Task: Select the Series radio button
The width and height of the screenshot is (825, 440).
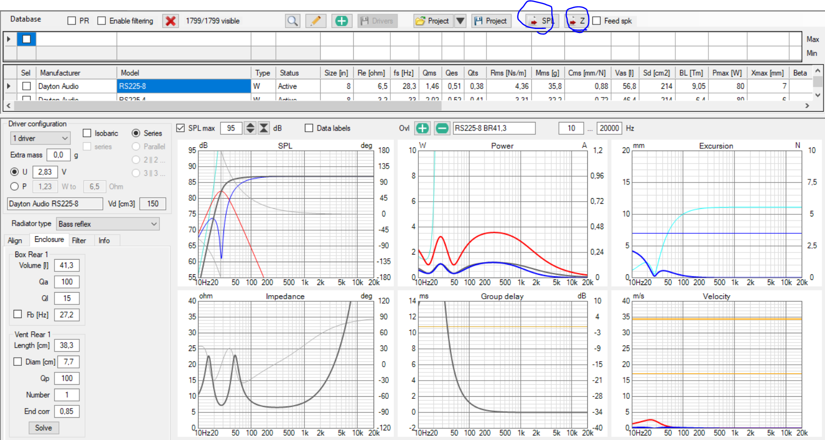Action: (x=136, y=133)
